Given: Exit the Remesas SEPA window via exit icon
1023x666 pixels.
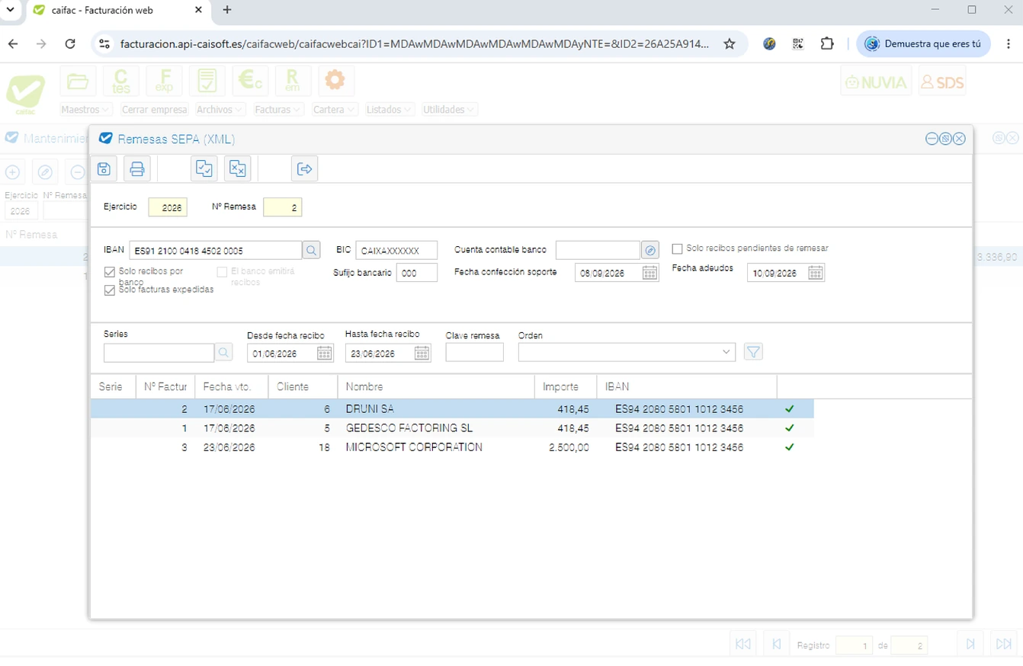Looking at the screenshot, I should 305,169.
